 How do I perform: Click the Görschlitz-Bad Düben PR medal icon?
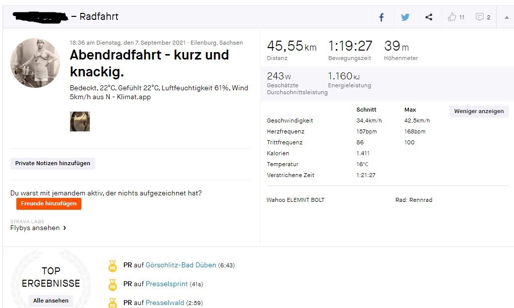pos(113,266)
